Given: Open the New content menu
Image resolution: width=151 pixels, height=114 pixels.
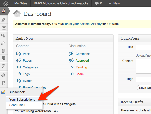Looking at the screenshot, I should pos(114,3).
